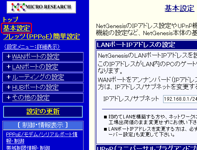Click the 設定の更新 button

click(x=43, y=112)
